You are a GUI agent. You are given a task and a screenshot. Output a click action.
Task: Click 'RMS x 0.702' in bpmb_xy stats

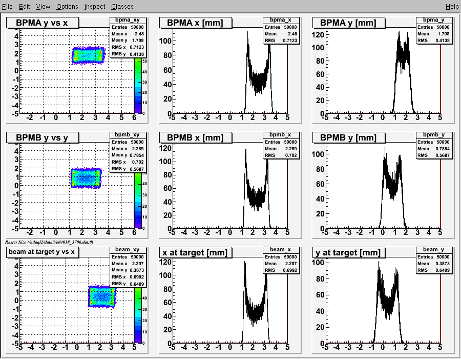pyautogui.click(x=128, y=162)
